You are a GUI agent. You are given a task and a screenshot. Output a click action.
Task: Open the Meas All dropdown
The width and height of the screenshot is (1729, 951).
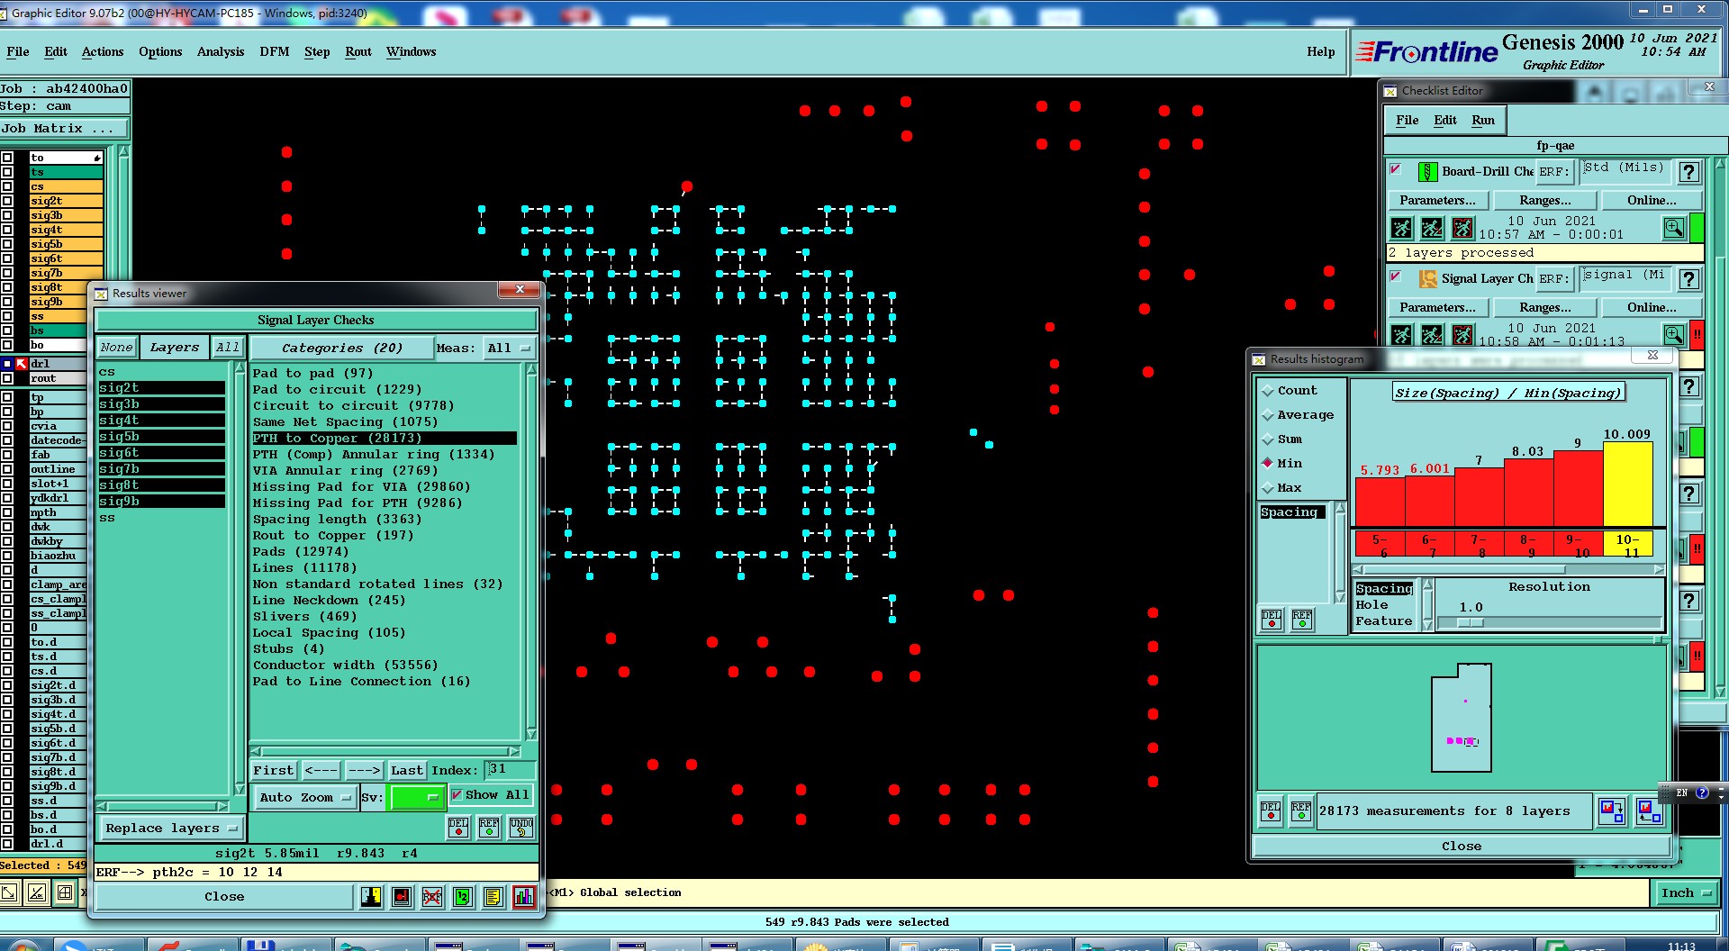pos(509,348)
